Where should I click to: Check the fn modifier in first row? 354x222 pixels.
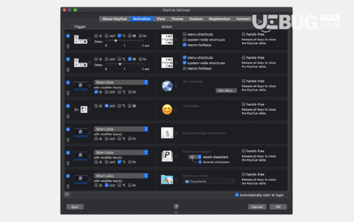[140, 35]
